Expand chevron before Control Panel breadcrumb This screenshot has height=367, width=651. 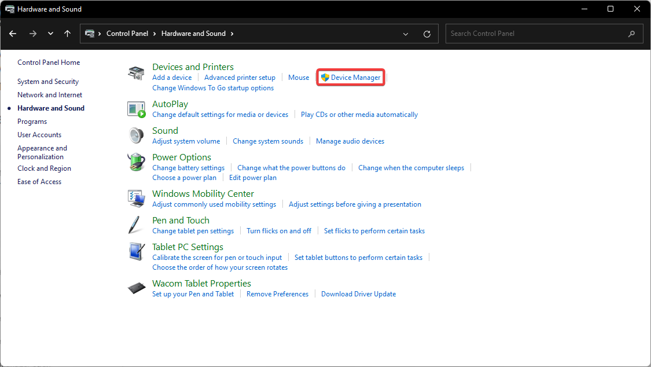click(100, 34)
